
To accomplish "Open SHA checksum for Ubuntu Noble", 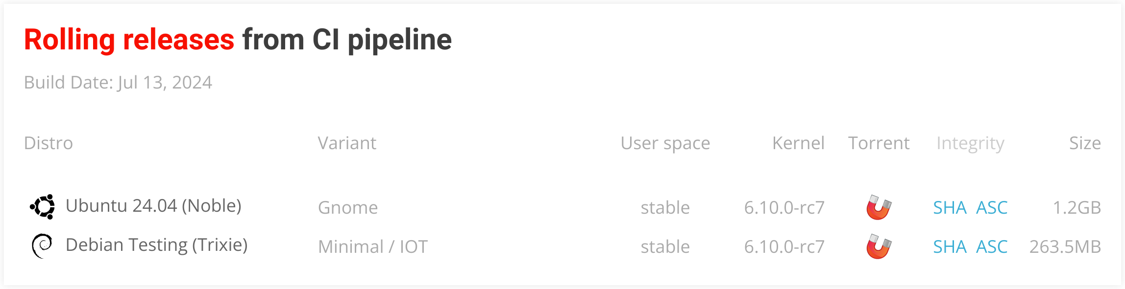I will [x=950, y=208].
